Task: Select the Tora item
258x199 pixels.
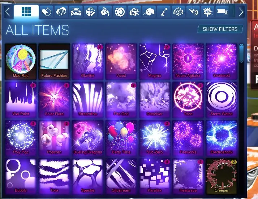Action: 54,176
